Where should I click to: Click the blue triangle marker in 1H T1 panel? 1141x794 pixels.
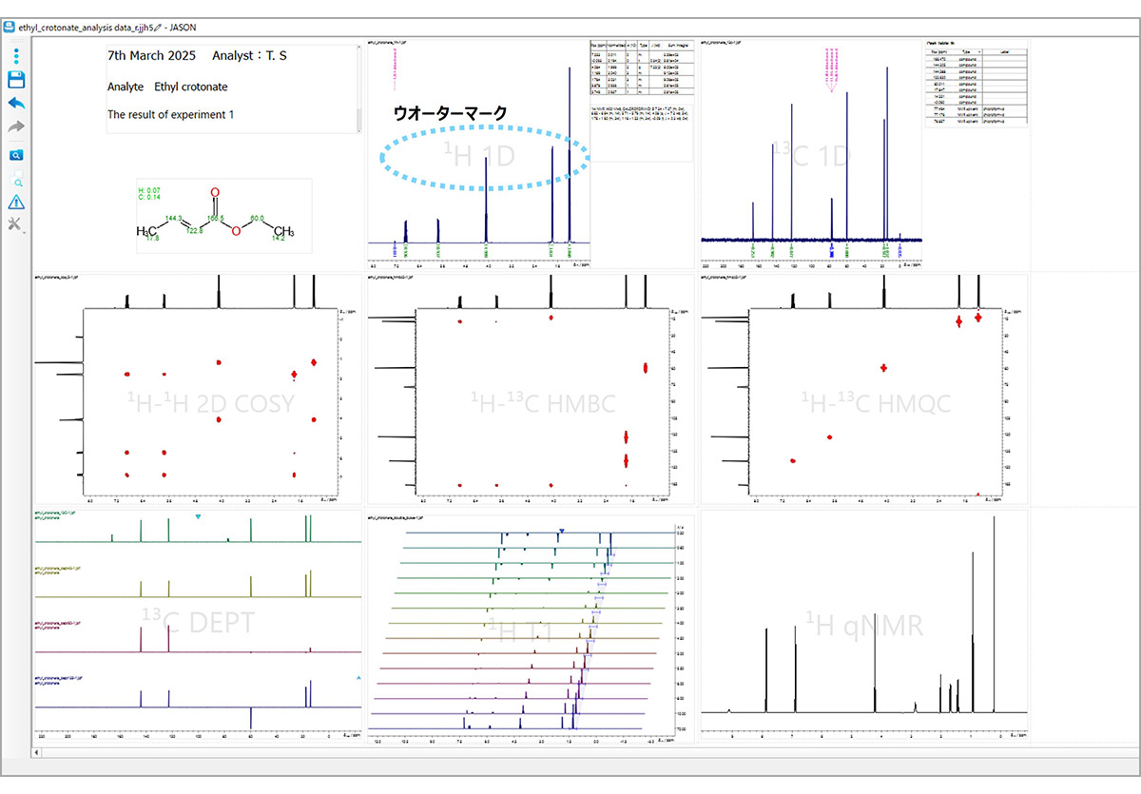[x=562, y=531]
